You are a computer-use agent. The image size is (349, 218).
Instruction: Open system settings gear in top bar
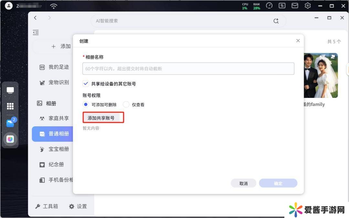click(x=308, y=6)
